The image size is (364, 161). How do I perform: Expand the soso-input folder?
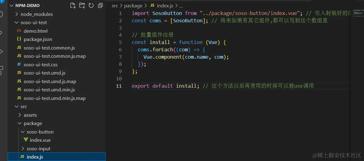22,148
